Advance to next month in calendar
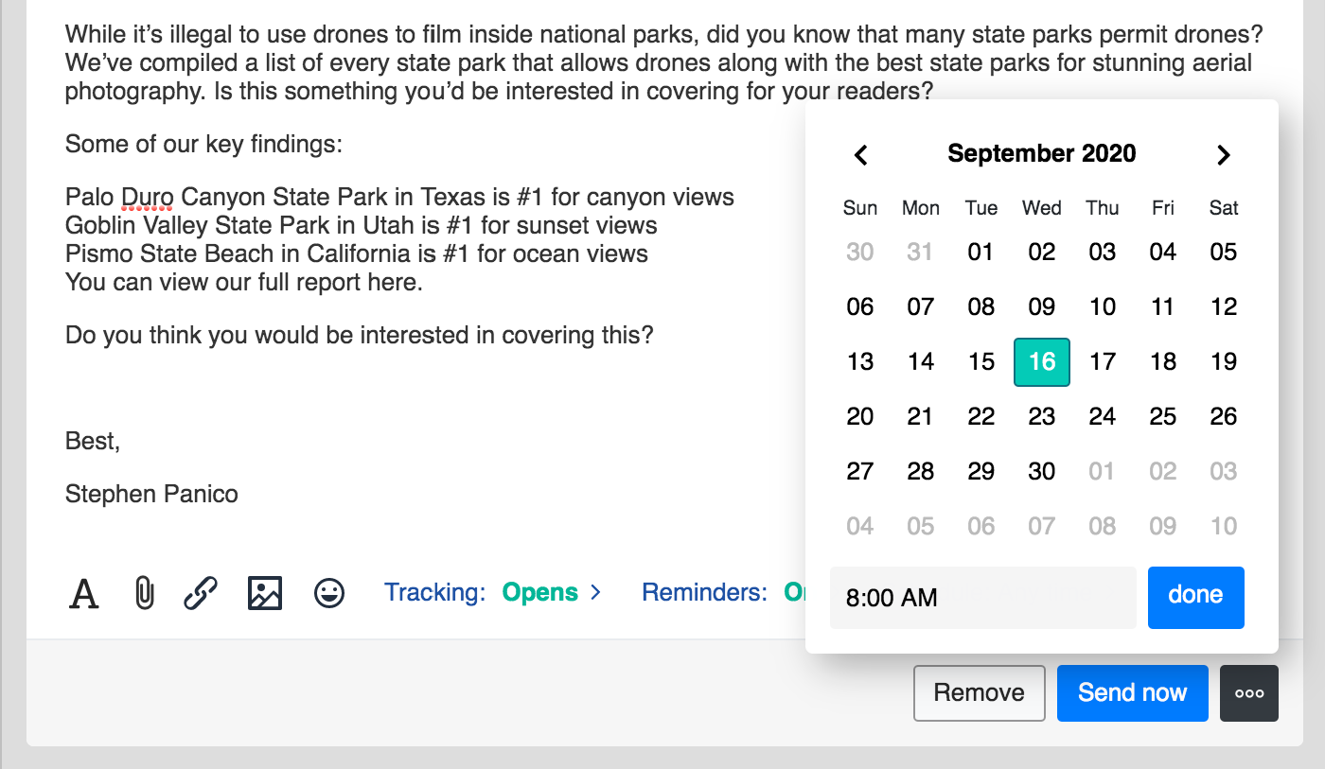This screenshot has width=1325, height=769. tap(1223, 155)
